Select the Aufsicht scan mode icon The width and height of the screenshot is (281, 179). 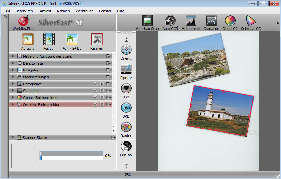[27, 39]
